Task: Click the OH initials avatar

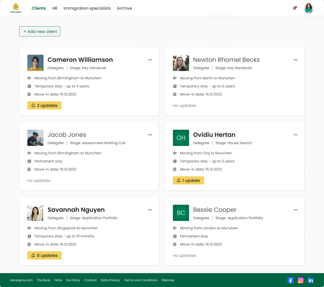Action: 181,138
